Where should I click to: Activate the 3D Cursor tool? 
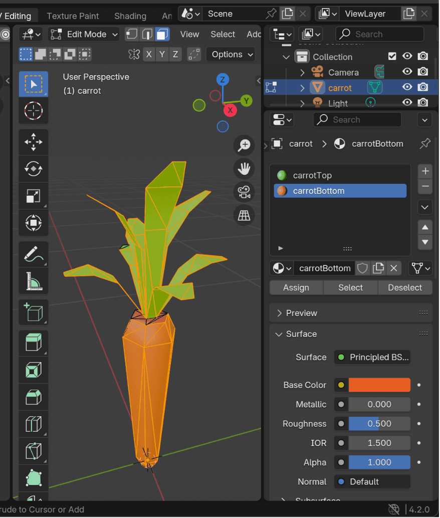pyautogui.click(x=34, y=111)
